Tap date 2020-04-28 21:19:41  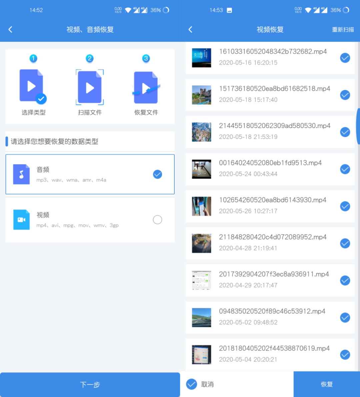click(x=248, y=248)
